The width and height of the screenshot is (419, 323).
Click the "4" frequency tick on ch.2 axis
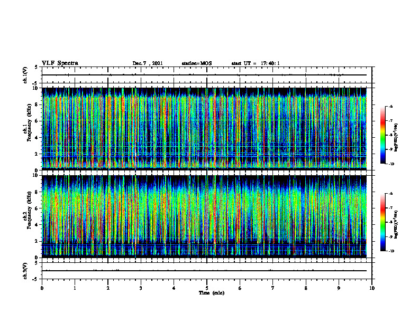coord(38,225)
